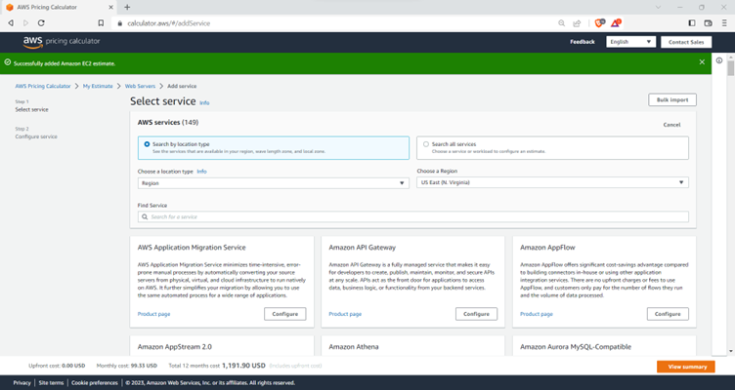Open the English language selector
The height and width of the screenshot is (390, 735).
pyautogui.click(x=630, y=42)
